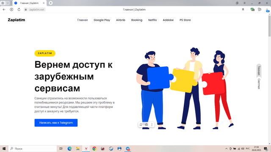The image size is (271, 152).
Task: Open the tab copy icon in title bar
Action: (237, 3)
